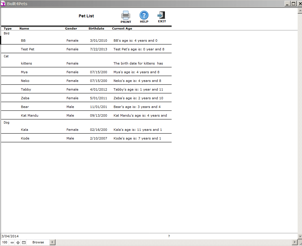The height and width of the screenshot is (246, 302).
Task: Toggle the status toolbar icon in footer
Action: (x=24, y=243)
